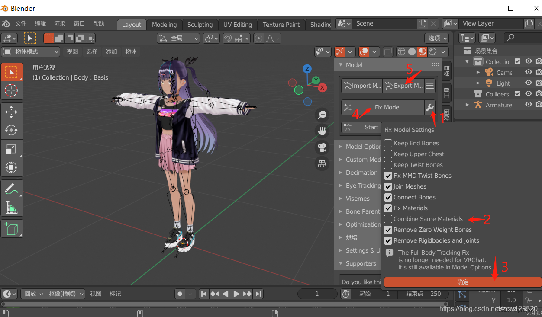
Task: Click the viewport zoom magnifier icon
Action: (322, 115)
